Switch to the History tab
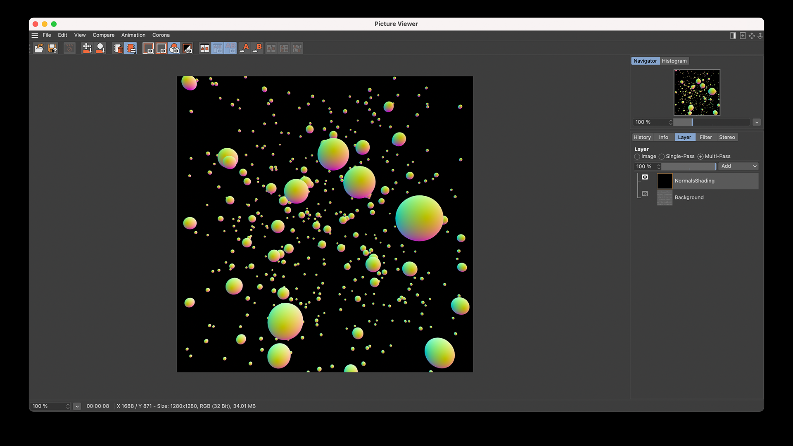The image size is (793, 446). (642, 138)
